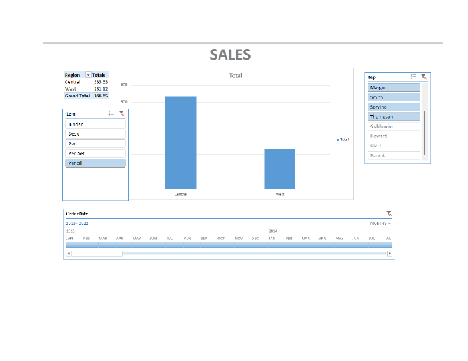Open the Region filter dropdown
This screenshot has height=361, width=468.
click(x=88, y=75)
